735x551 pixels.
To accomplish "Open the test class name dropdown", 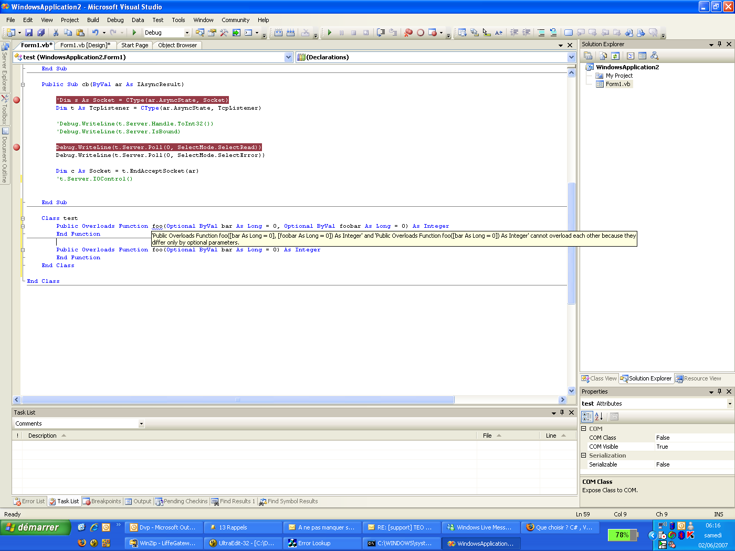I will click(288, 57).
